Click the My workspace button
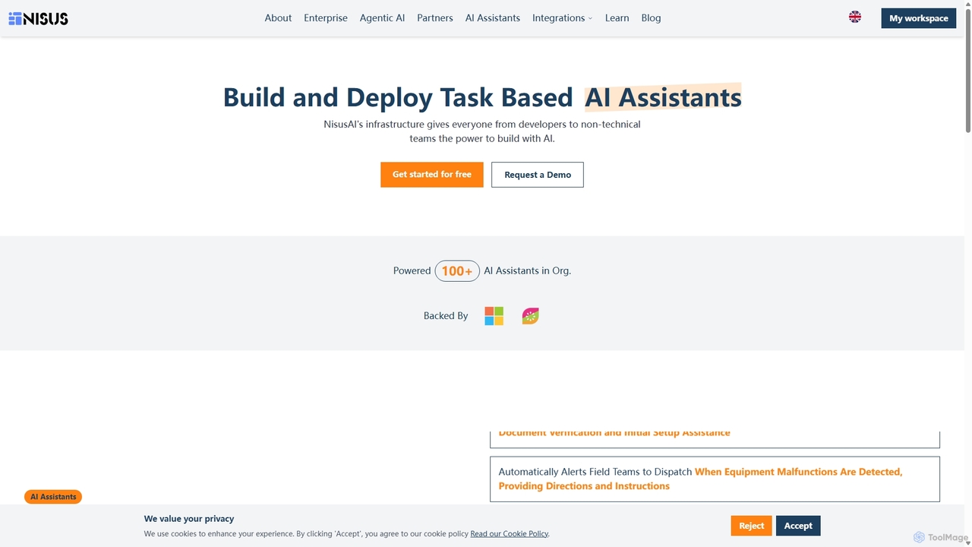The height and width of the screenshot is (547, 972). 919,18
